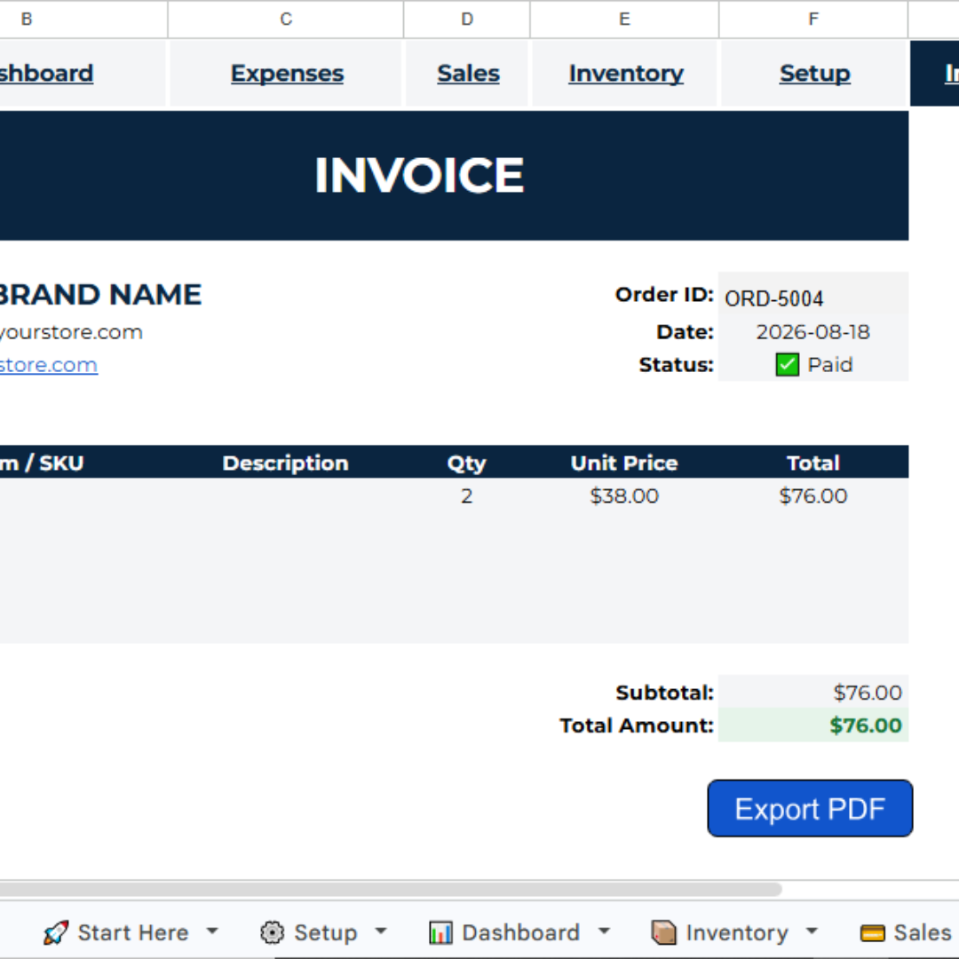Open the Inventory sheet tab dropdown arrow

tap(812, 931)
